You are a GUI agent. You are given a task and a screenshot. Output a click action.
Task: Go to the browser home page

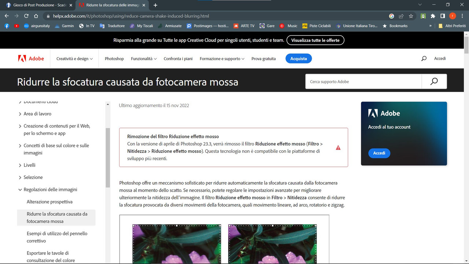pos(36,16)
